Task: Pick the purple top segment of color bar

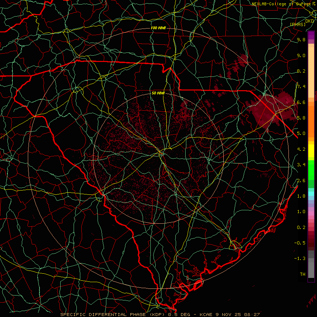Action: pyautogui.click(x=311, y=35)
